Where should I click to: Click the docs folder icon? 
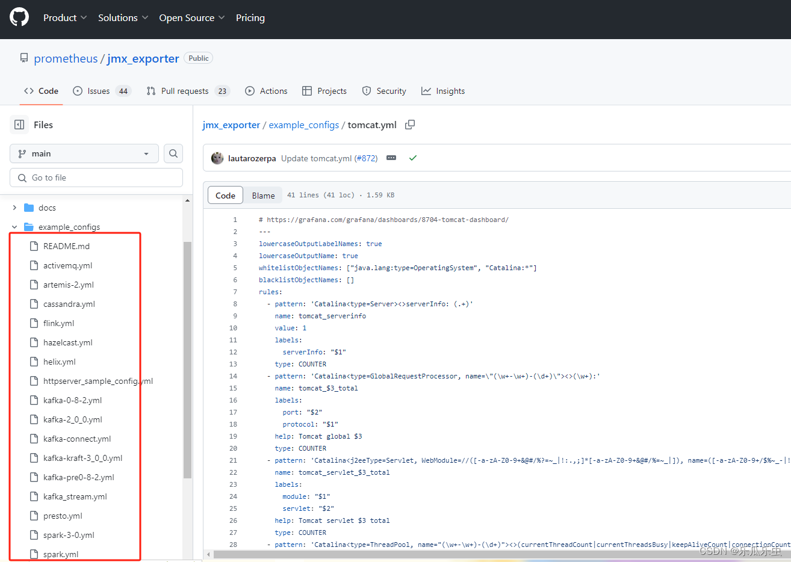(x=29, y=208)
